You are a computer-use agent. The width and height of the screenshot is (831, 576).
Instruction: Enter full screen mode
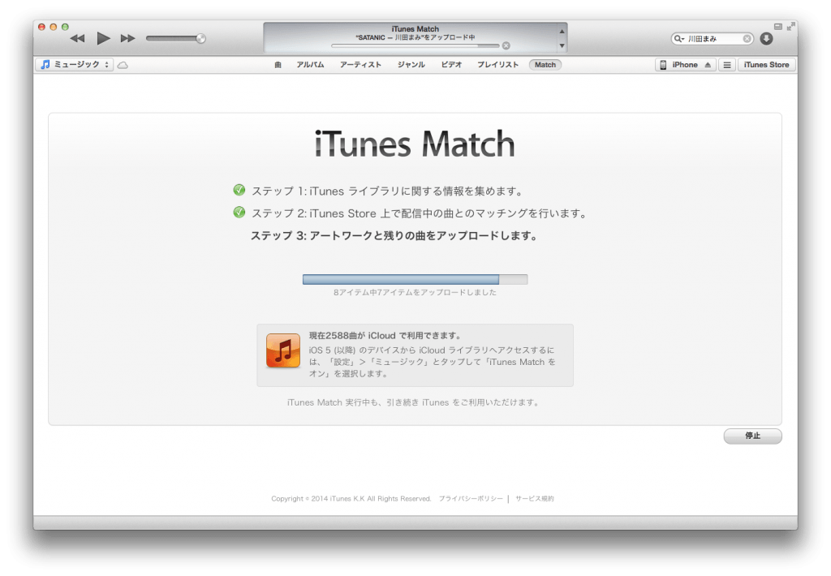[x=790, y=27]
